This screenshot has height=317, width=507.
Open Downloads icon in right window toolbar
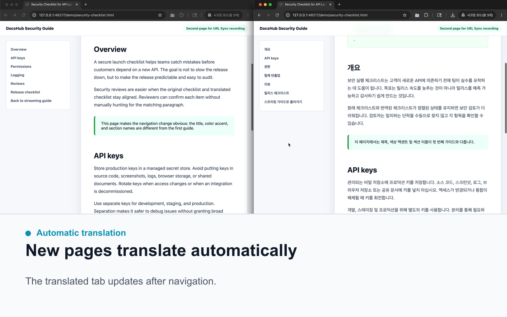click(453, 15)
